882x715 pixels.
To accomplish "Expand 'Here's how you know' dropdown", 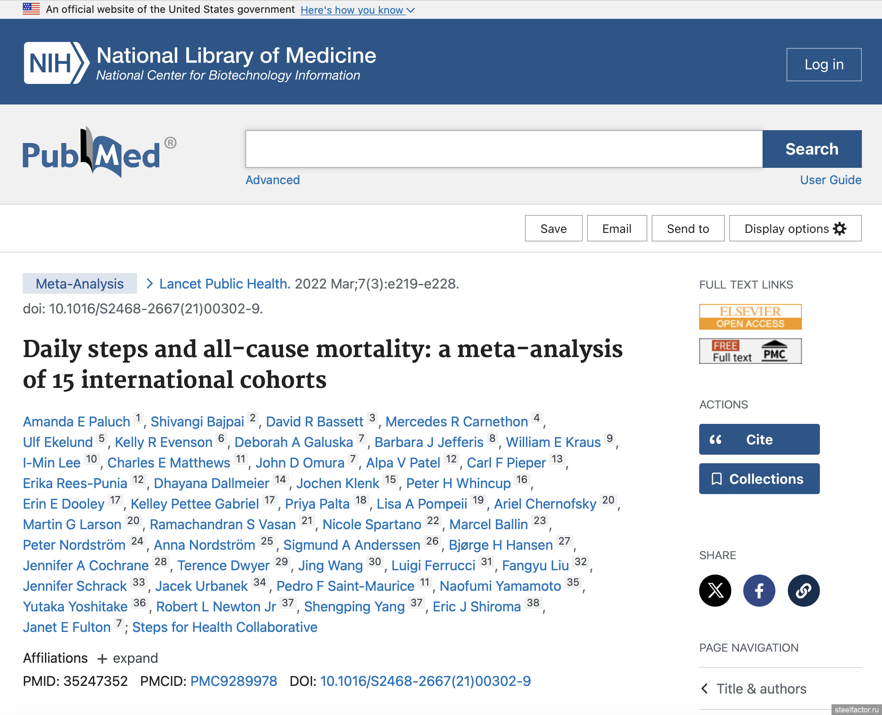I will pos(357,10).
